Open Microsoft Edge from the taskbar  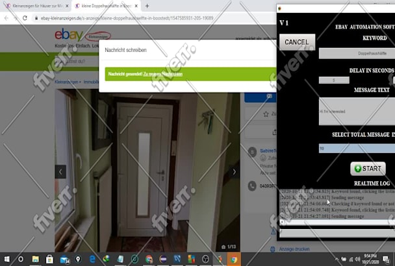(x=92, y=259)
